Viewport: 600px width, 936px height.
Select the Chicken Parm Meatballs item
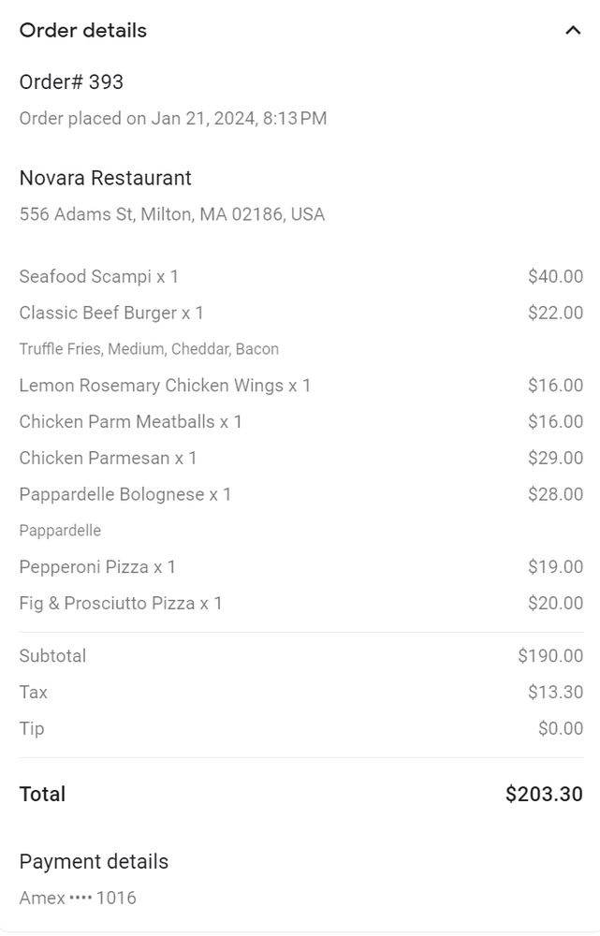tap(130, 422)
